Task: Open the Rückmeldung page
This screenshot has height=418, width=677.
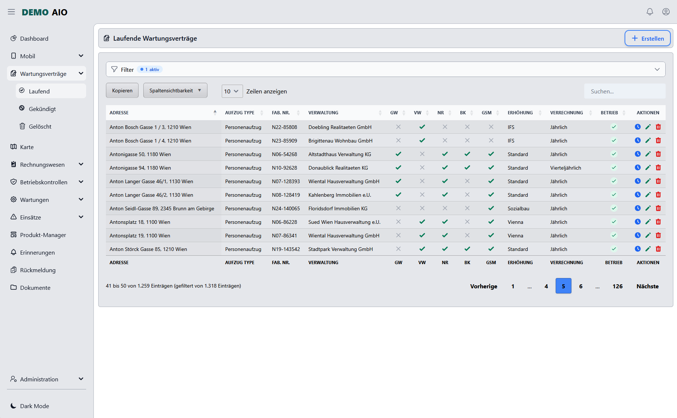Action: [47, 270]
